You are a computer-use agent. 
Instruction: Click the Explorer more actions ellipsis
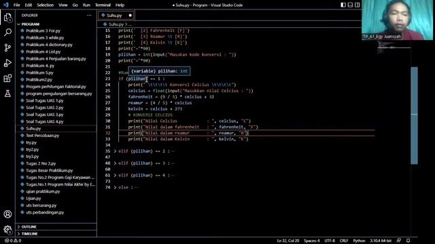tap(89, 16)
